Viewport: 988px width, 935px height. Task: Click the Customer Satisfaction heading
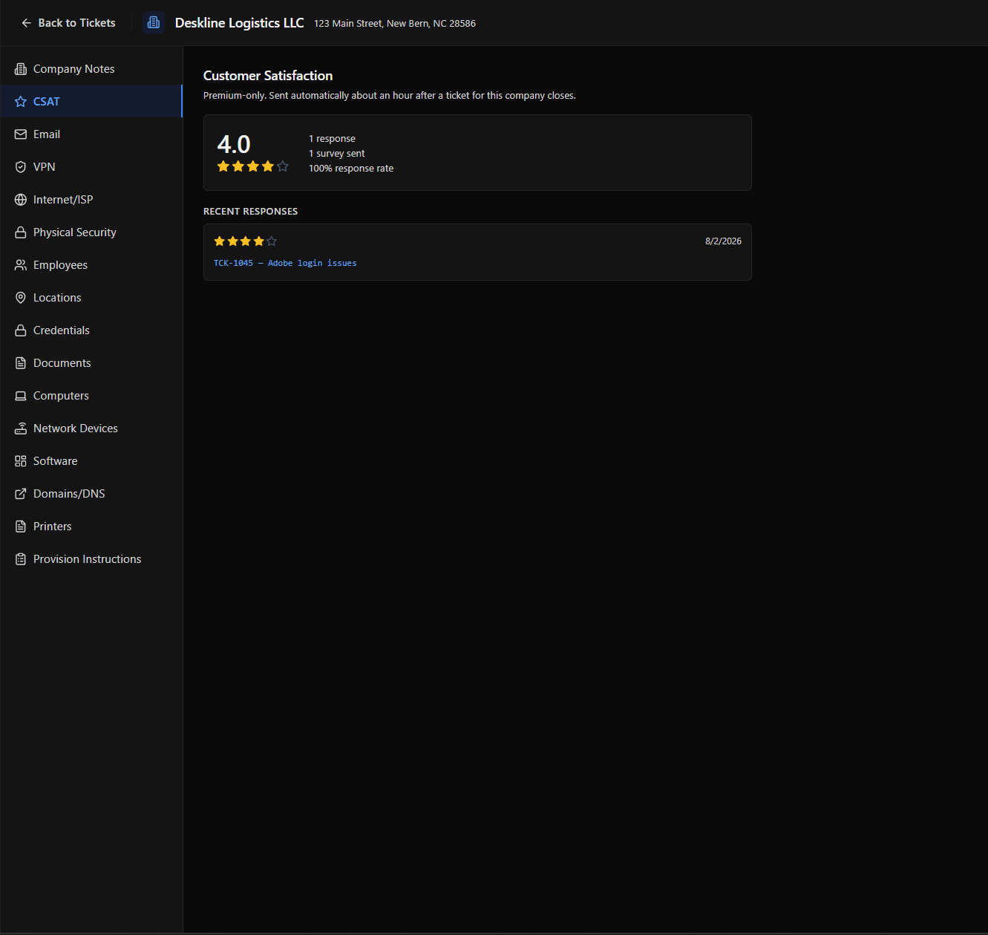coord(268,76)
